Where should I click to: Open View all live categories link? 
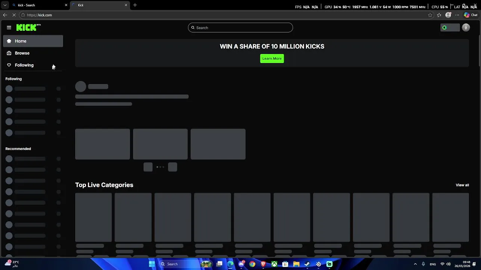point(462,185)
